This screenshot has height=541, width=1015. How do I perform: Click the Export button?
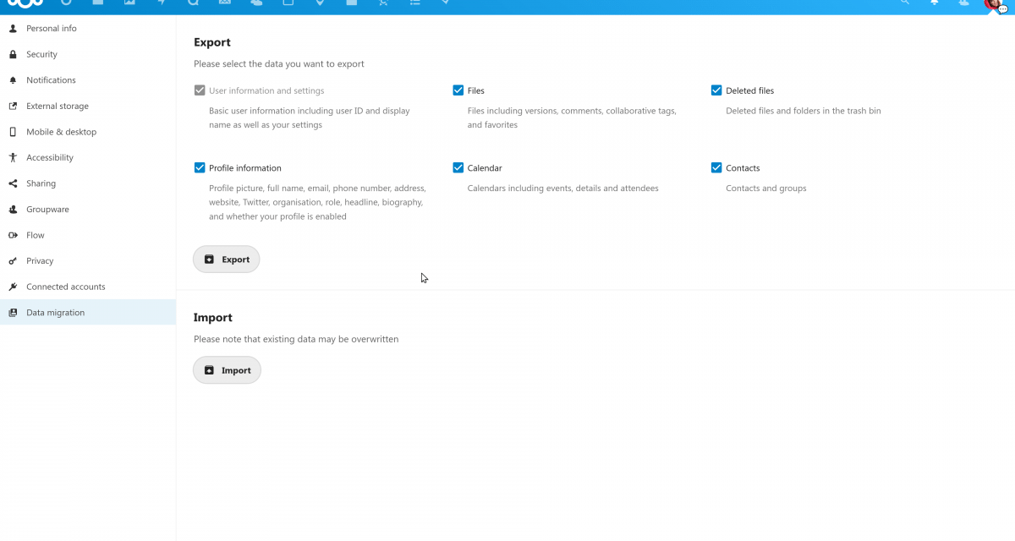click(x=226, y=260)
